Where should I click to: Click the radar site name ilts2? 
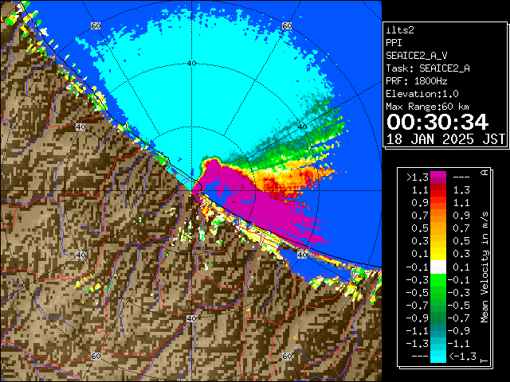click(x=400, y=30)
